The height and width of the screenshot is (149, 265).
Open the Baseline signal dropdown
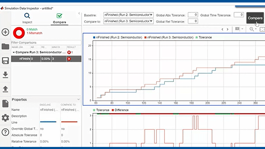click(x=128, y=15)
